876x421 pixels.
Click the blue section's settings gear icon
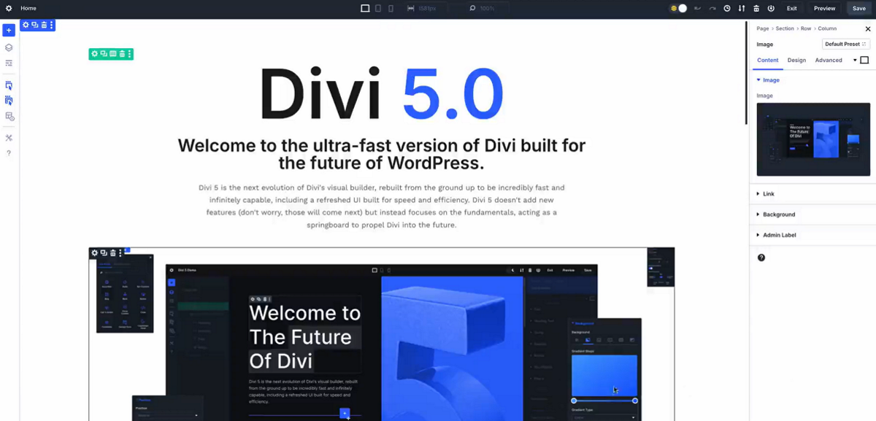[26, 25]
